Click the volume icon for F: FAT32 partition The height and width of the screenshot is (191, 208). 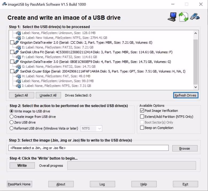click(18, 57)
